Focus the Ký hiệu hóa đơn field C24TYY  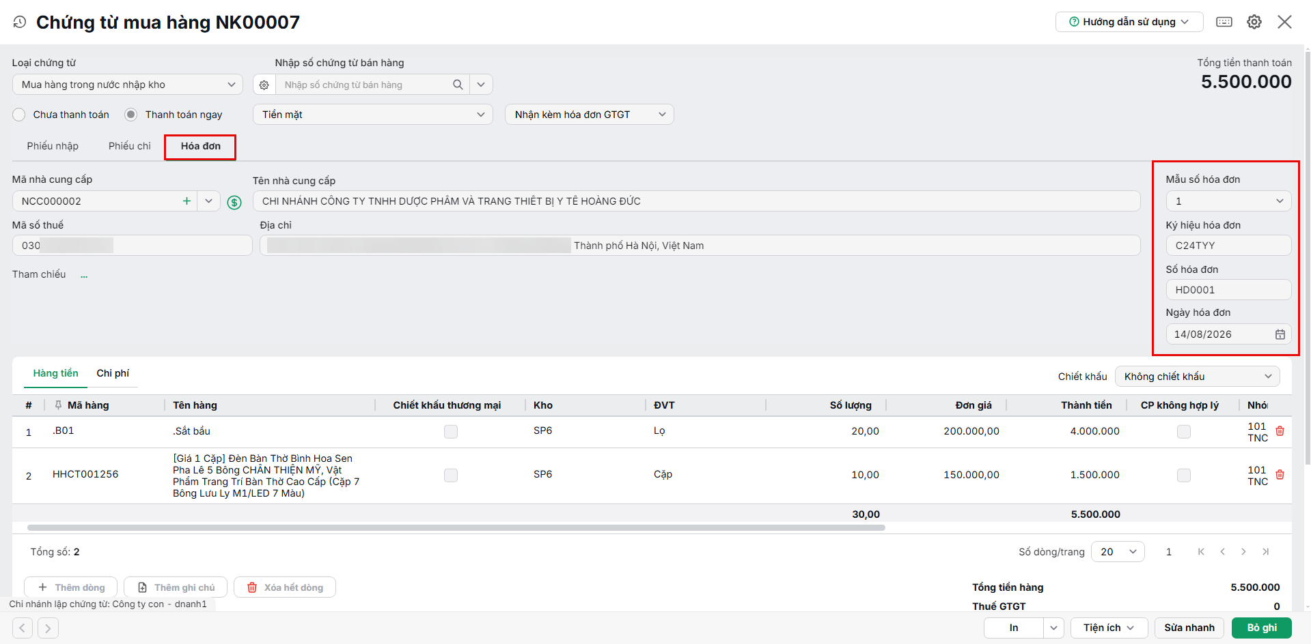[1228, 246]
